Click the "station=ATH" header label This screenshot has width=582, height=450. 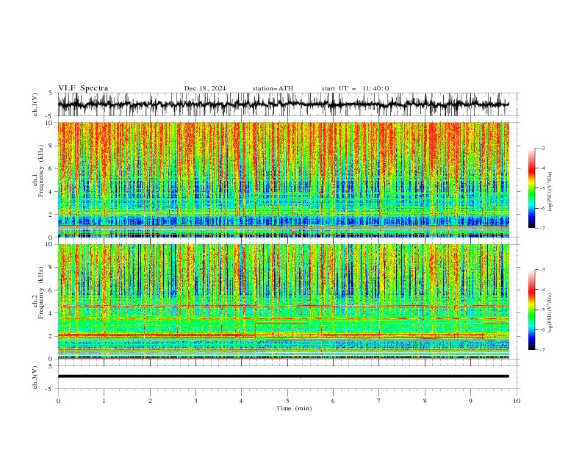point(273,88)
